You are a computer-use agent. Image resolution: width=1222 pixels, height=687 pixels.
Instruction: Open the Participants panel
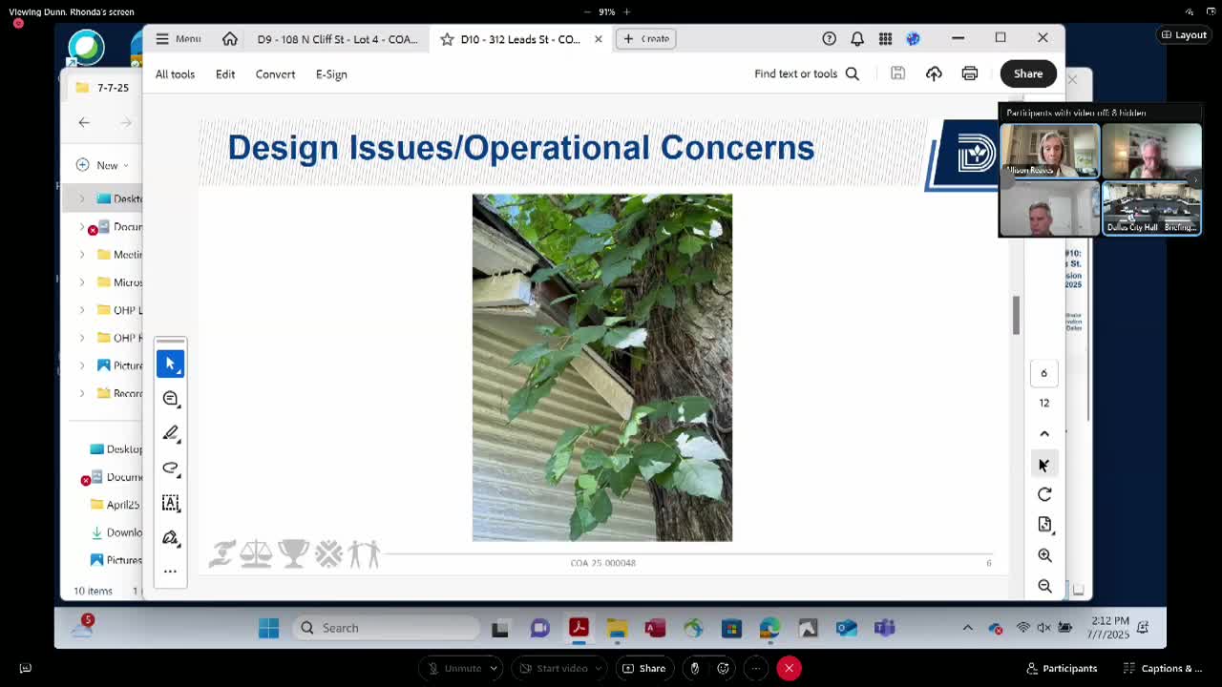click(1062, 668)
